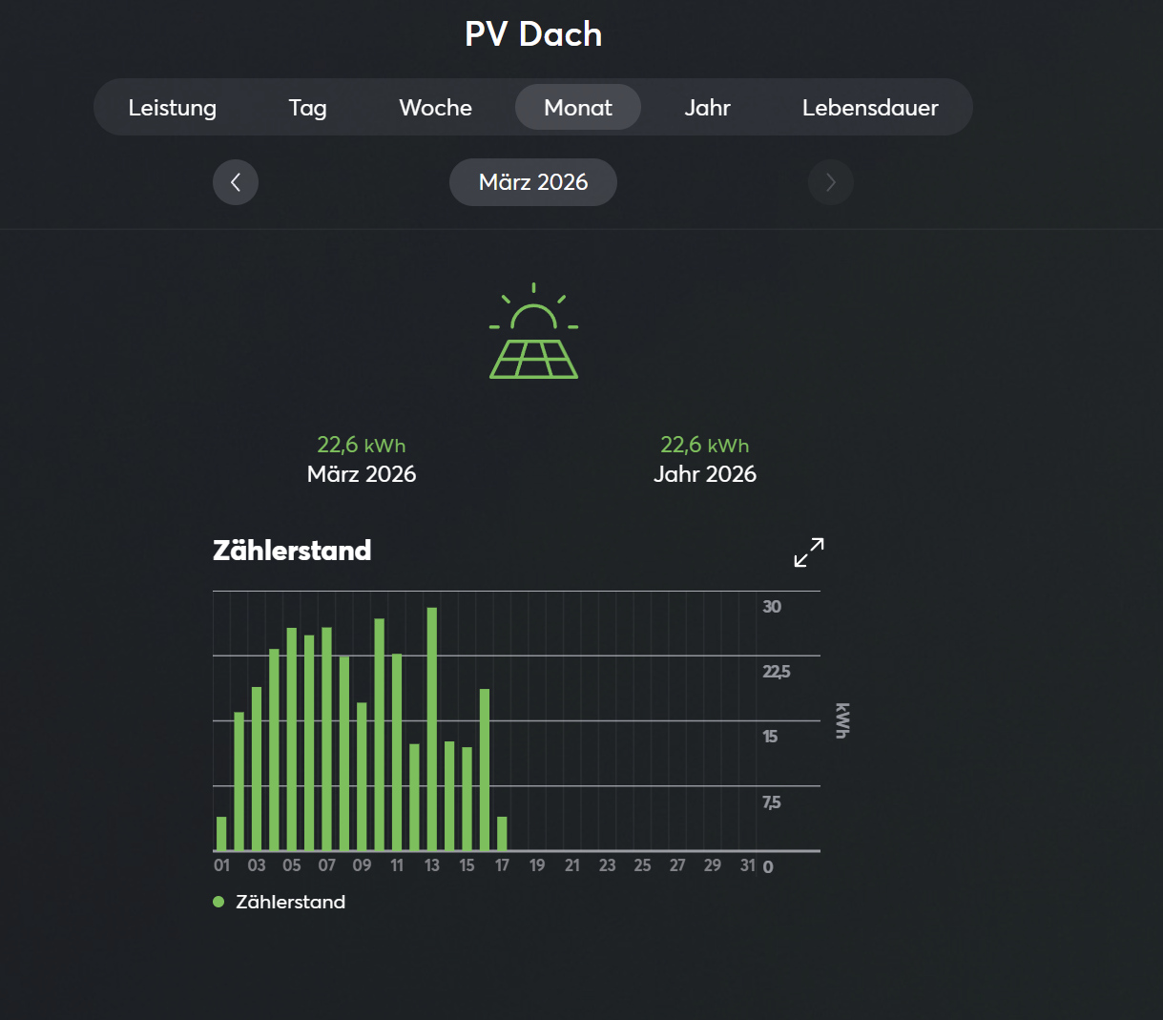Select the tallest bar for day 13
The width and height of the screenshot is (1163, 1020).
coord(432,729)
